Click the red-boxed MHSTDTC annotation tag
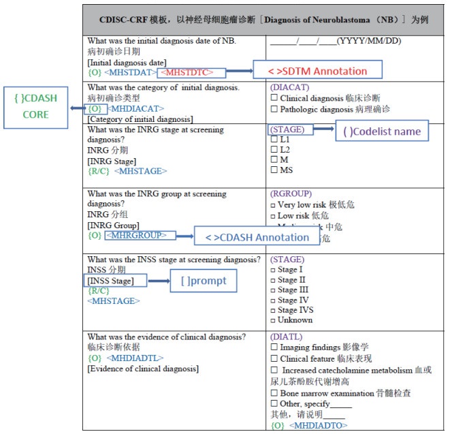 pyautogui.click(x=186, y=72)
